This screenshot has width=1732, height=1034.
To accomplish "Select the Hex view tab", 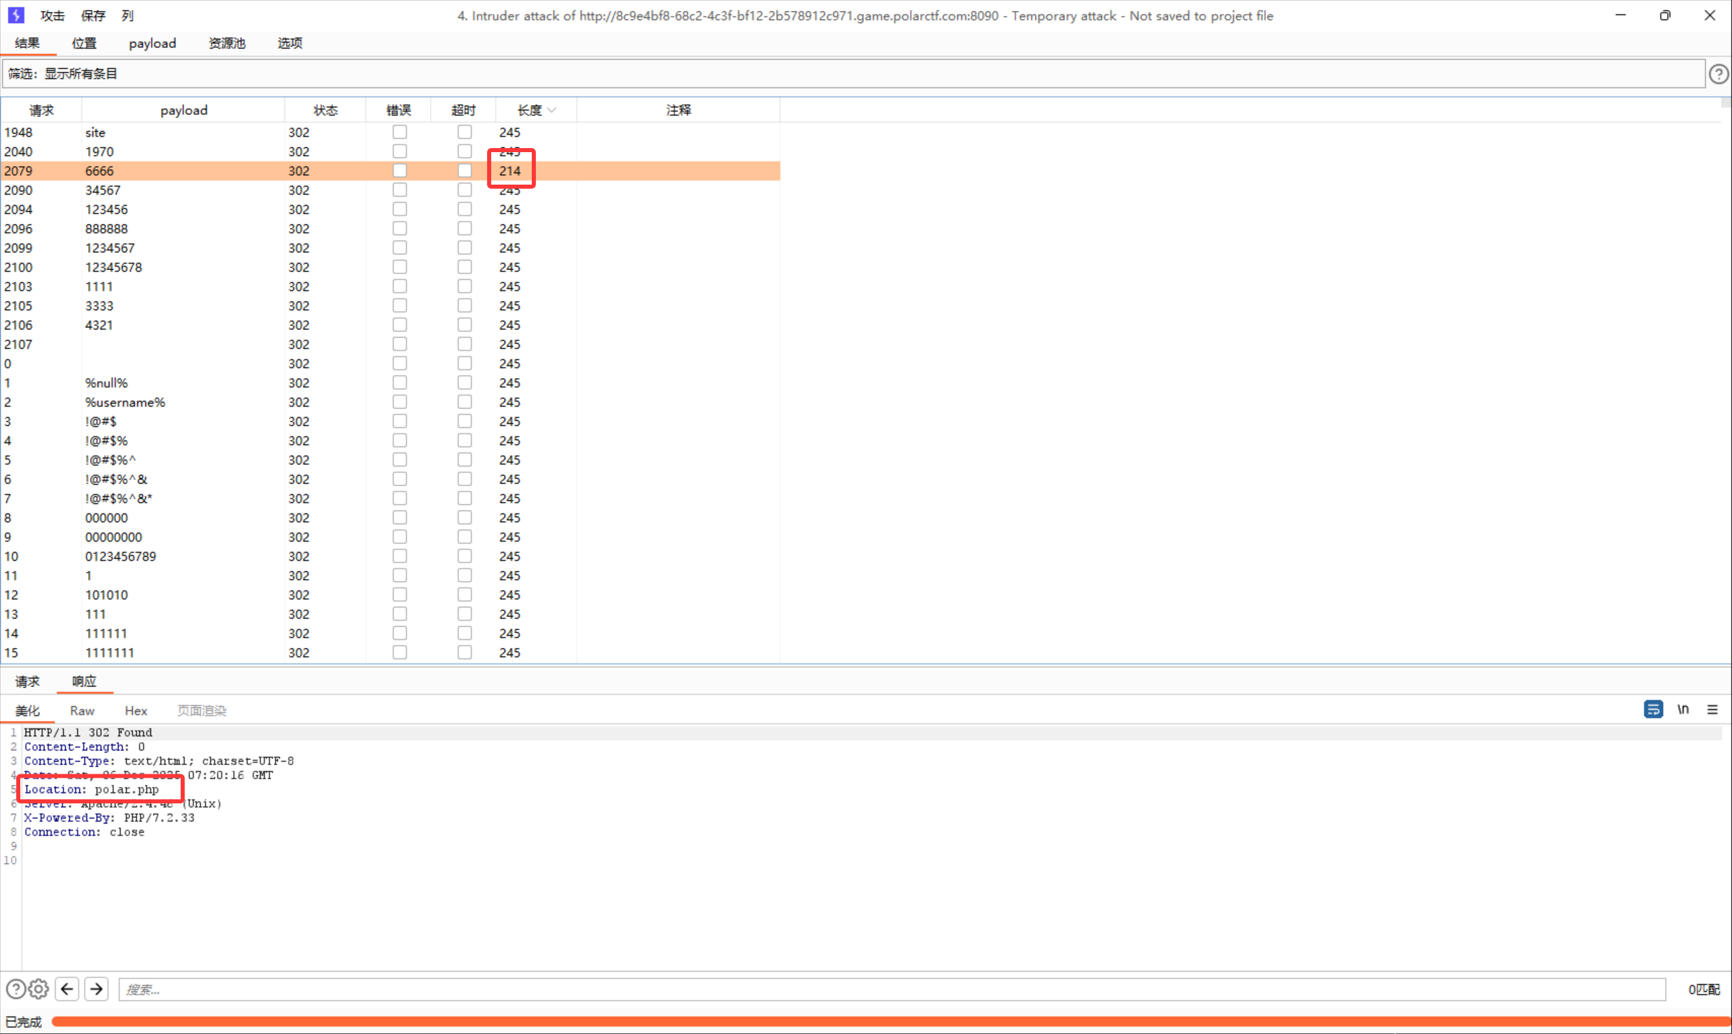I will [x=136, y=711].
